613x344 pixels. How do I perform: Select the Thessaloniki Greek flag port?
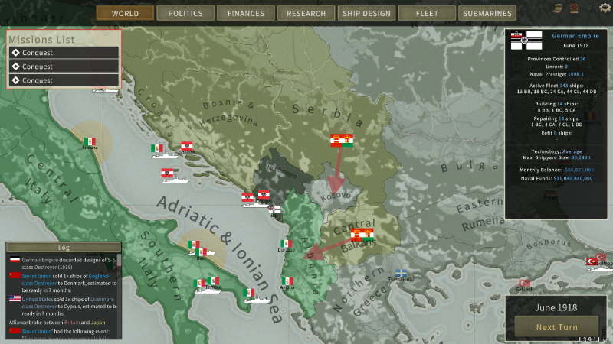click(401, 273)
